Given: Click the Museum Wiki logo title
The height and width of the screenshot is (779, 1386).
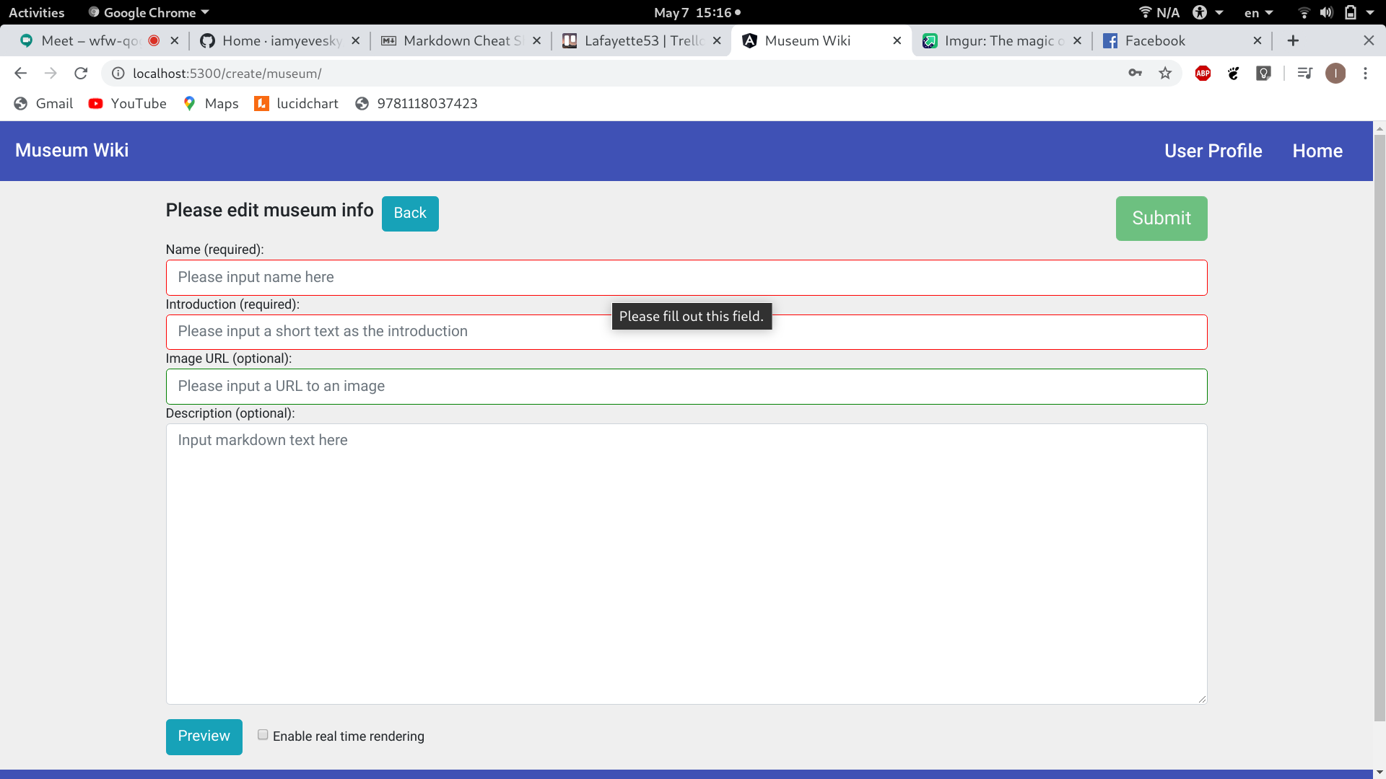Looking at the screenshot, I should pyautogui.click(x=71, y=150).
